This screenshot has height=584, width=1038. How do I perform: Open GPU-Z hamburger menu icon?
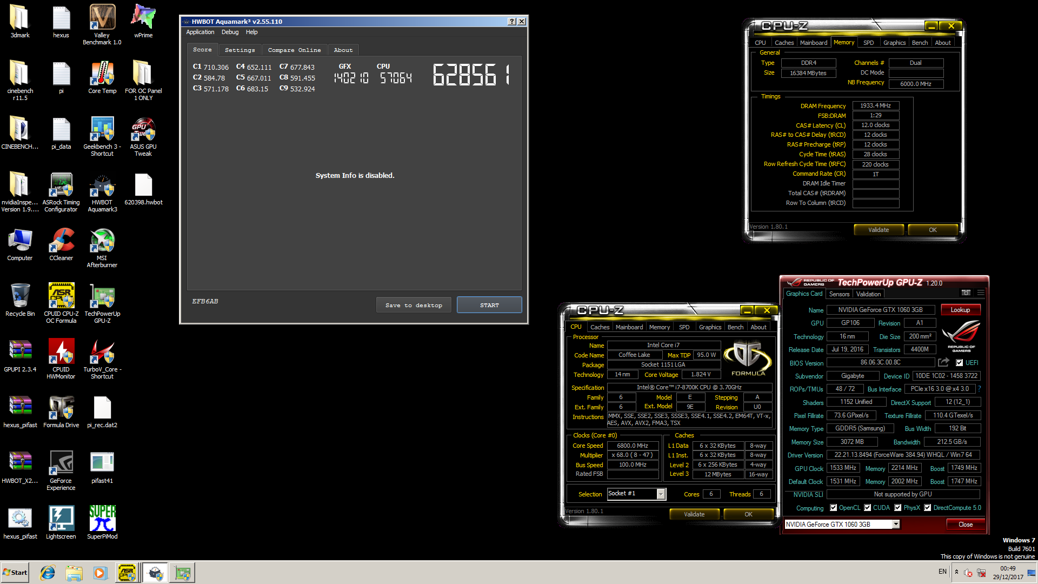(981, 293)
